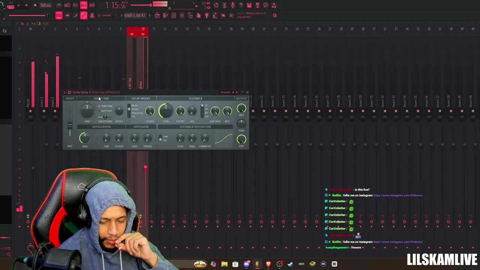480x270 pixels.
Task: Expand the pattern menu arrow before crash
Action: point(121,15)
